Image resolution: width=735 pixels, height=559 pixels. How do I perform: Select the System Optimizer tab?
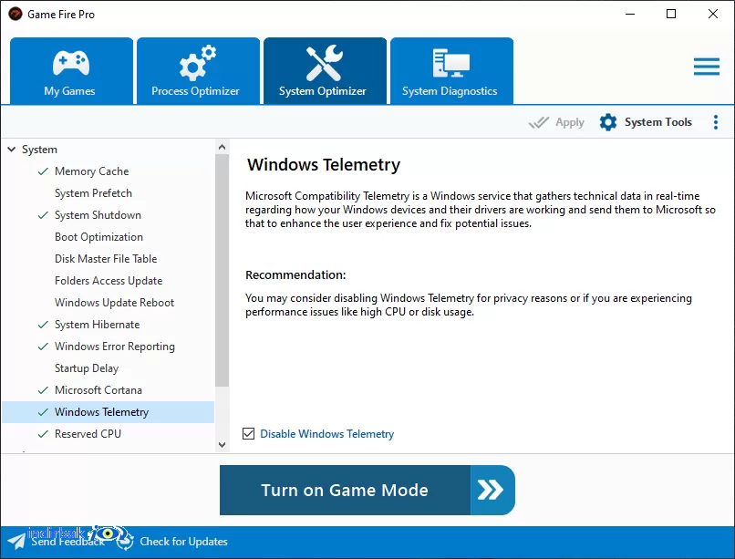325,71
